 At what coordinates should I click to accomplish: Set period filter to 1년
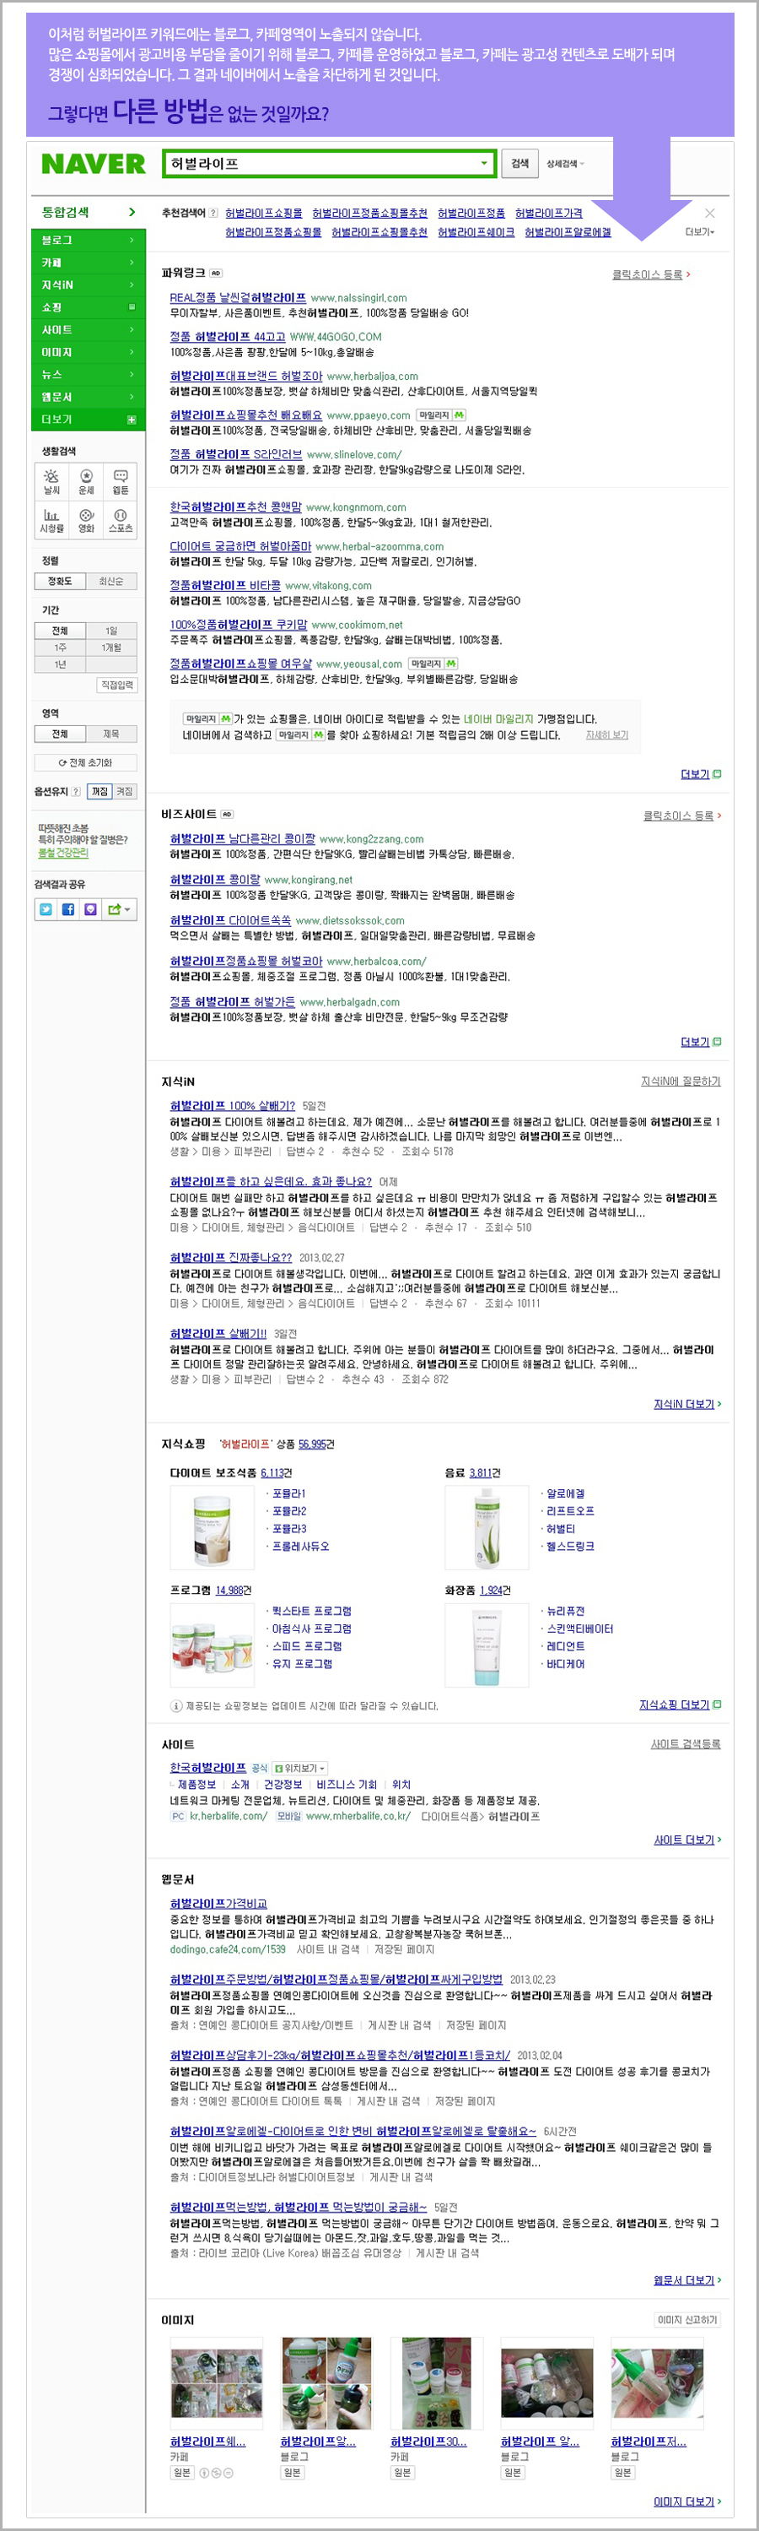pos(60,664)
